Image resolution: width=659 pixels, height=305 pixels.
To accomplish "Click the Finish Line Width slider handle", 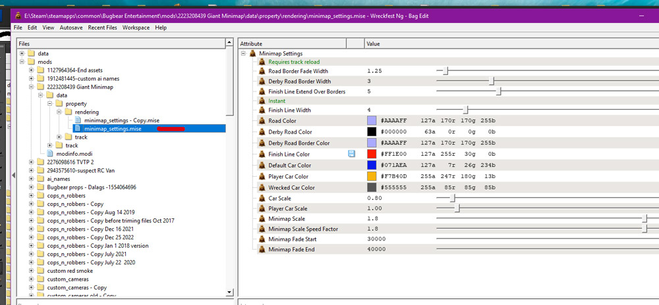I will pos(465,110).
